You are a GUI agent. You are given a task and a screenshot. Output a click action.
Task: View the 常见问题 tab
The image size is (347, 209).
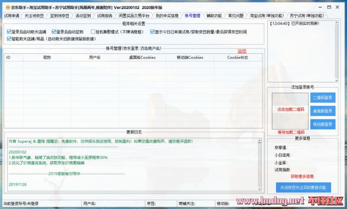click(236, 16)
